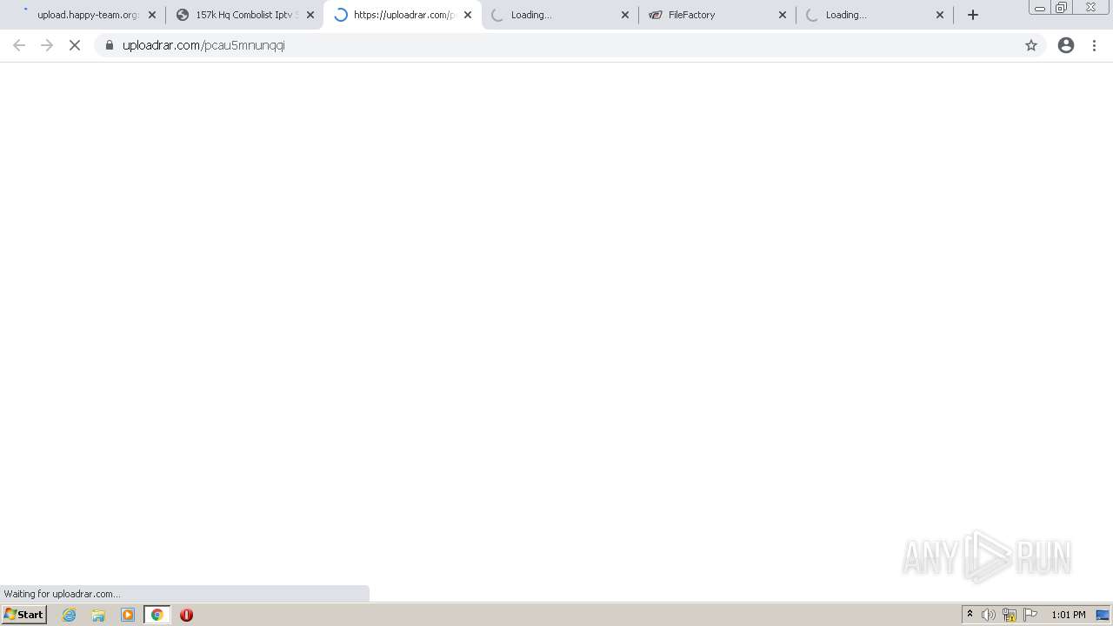Open the Chrome profile menu
The height and width of the screenshot is (626, 1113).
tap(1066, 45)
